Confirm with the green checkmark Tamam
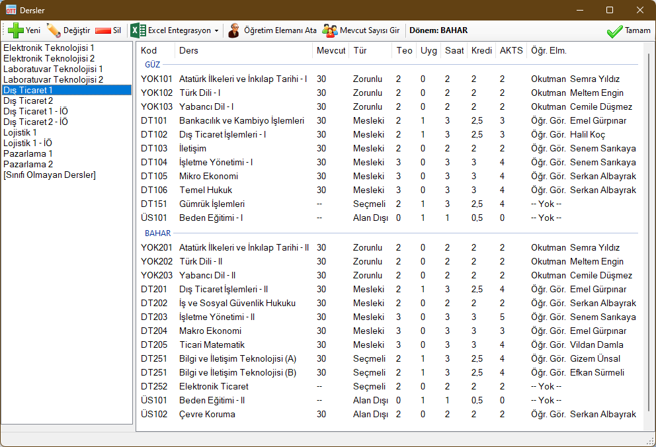The height and width of the screenshot is (447, 656). (614, 31)
